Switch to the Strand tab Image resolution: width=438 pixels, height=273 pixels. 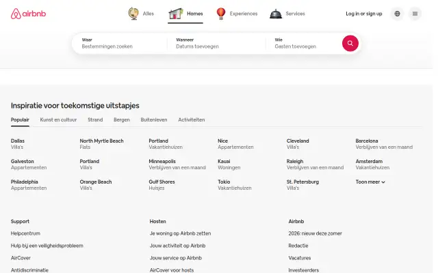pyautogui.click(x=95, y=120)
